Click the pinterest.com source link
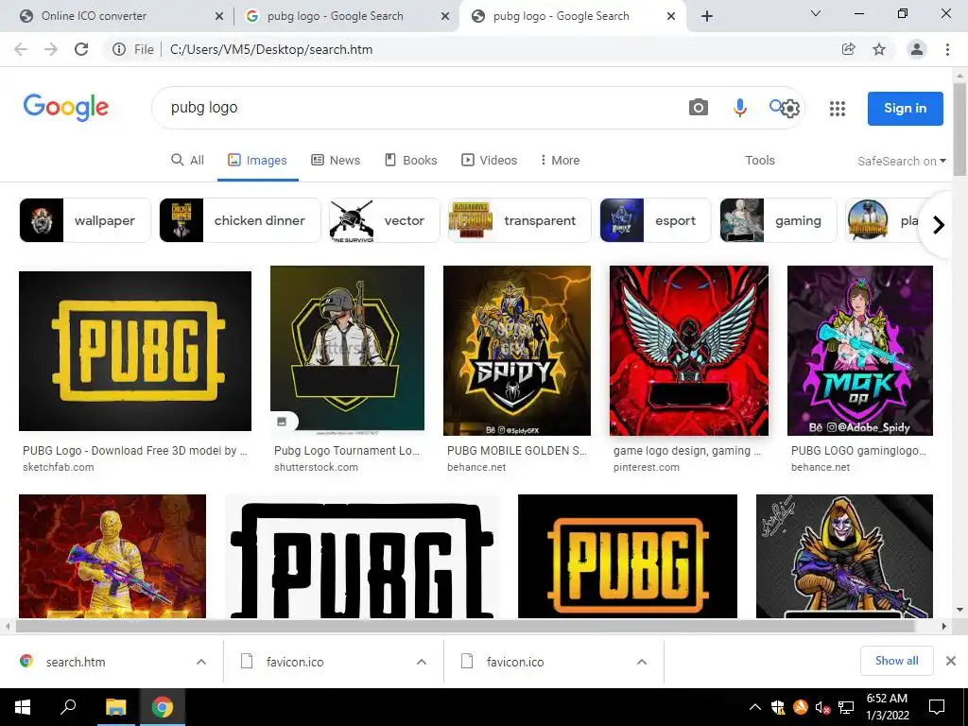The height and width of the screenshot is (726, 968). 647,467
